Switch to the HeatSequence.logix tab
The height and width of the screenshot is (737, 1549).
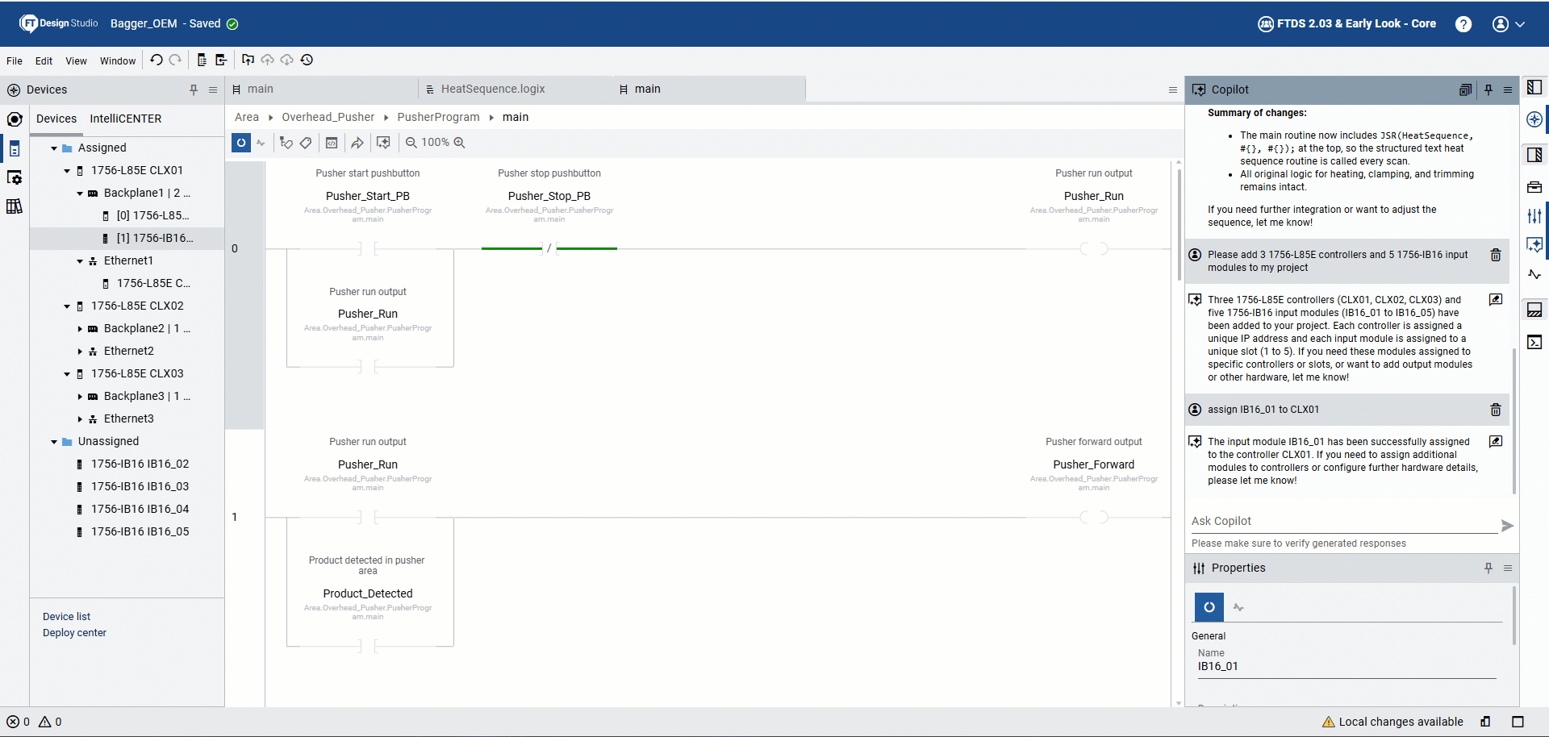(x=492, y=90)
